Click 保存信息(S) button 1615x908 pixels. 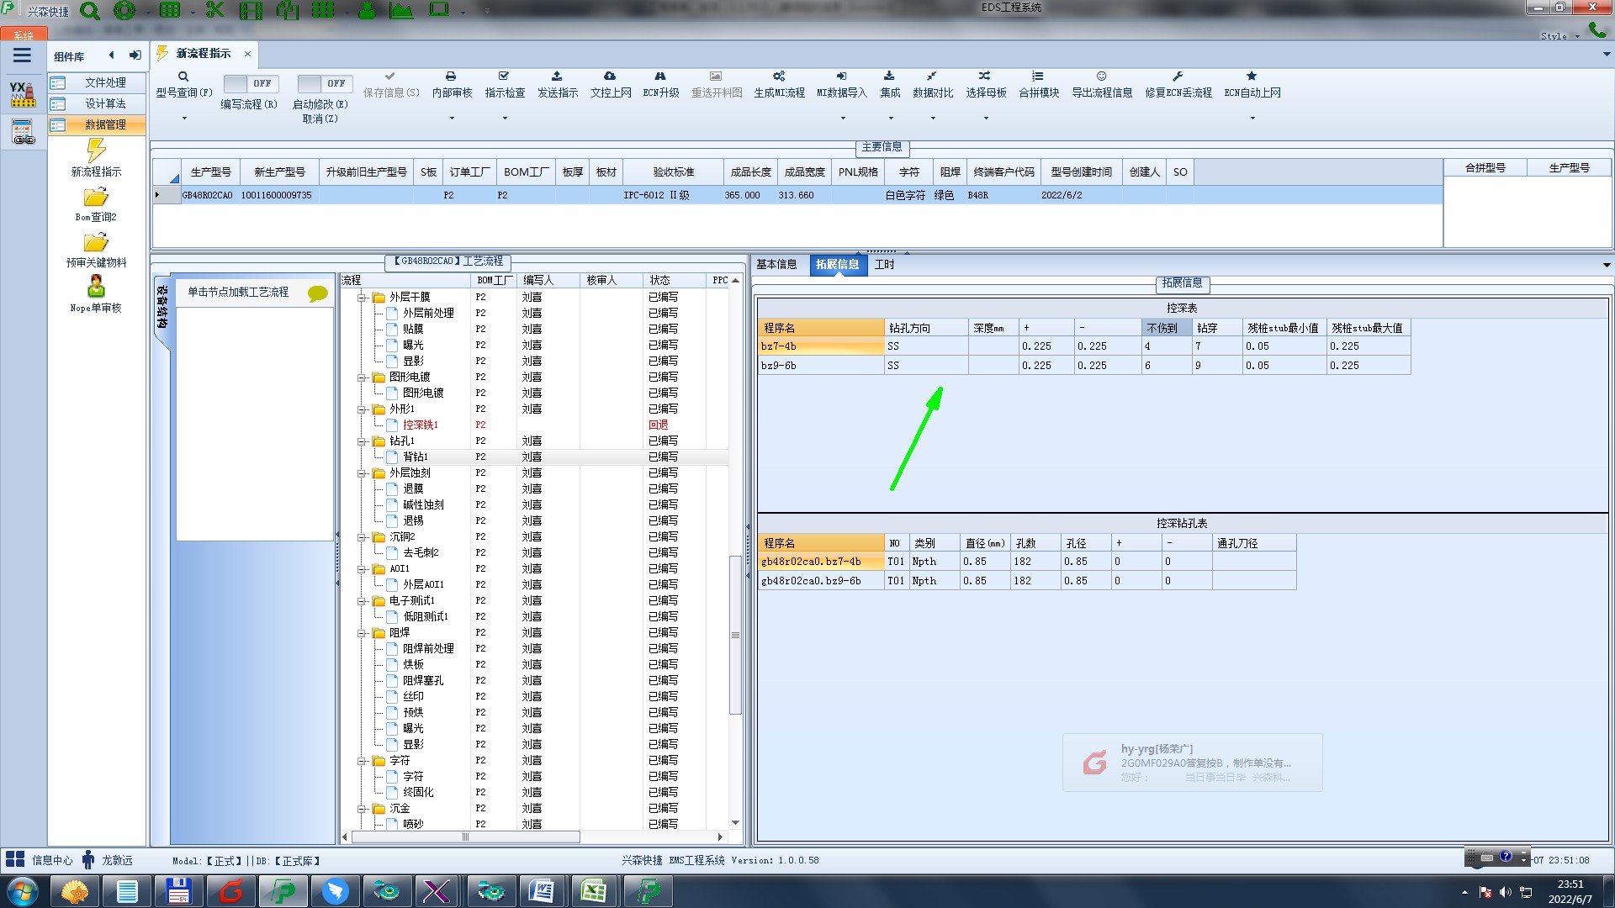click(x=391, y=84)
